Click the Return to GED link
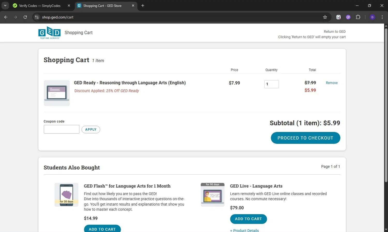The image size is (388, 232). (x=334, y=32)
